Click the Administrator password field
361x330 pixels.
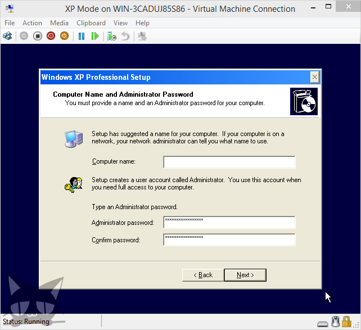(229, 222)
